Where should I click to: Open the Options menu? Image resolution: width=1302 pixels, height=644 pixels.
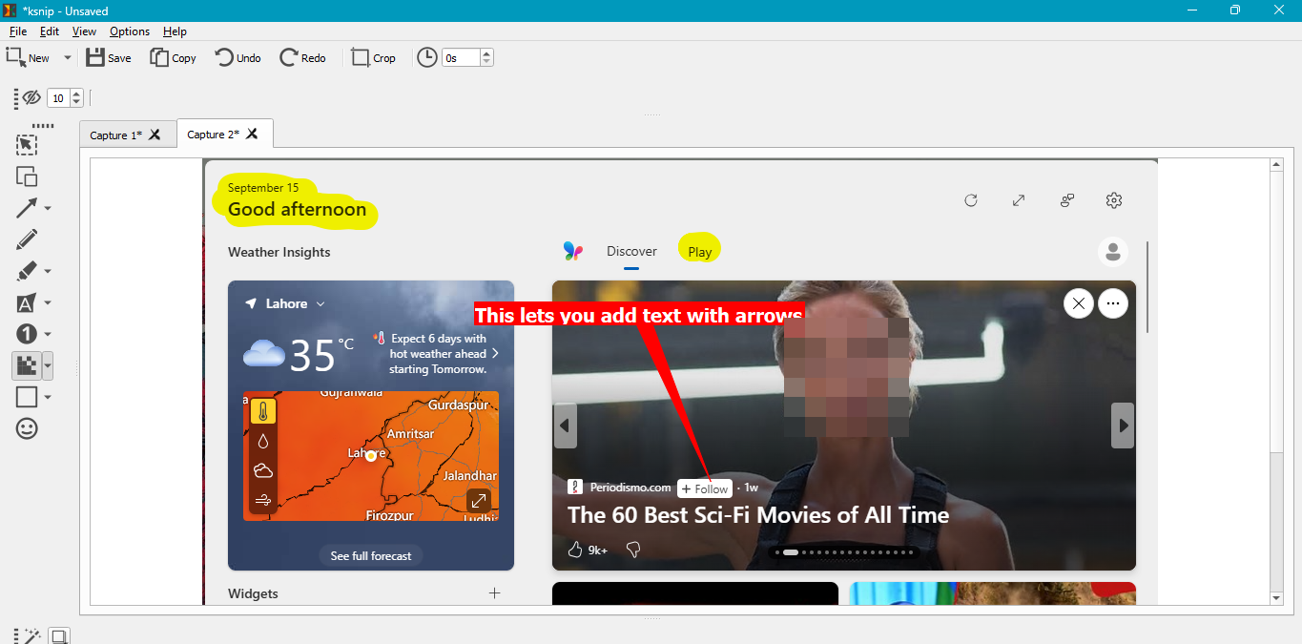(129, 31)
